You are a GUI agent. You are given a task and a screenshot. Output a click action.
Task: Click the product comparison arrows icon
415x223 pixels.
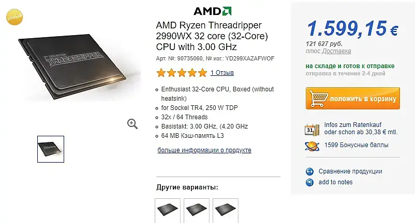tap(309, 171)
